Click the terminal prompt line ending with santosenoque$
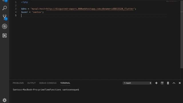The width and height of the screenshot is (183, 103). (46, 90)
